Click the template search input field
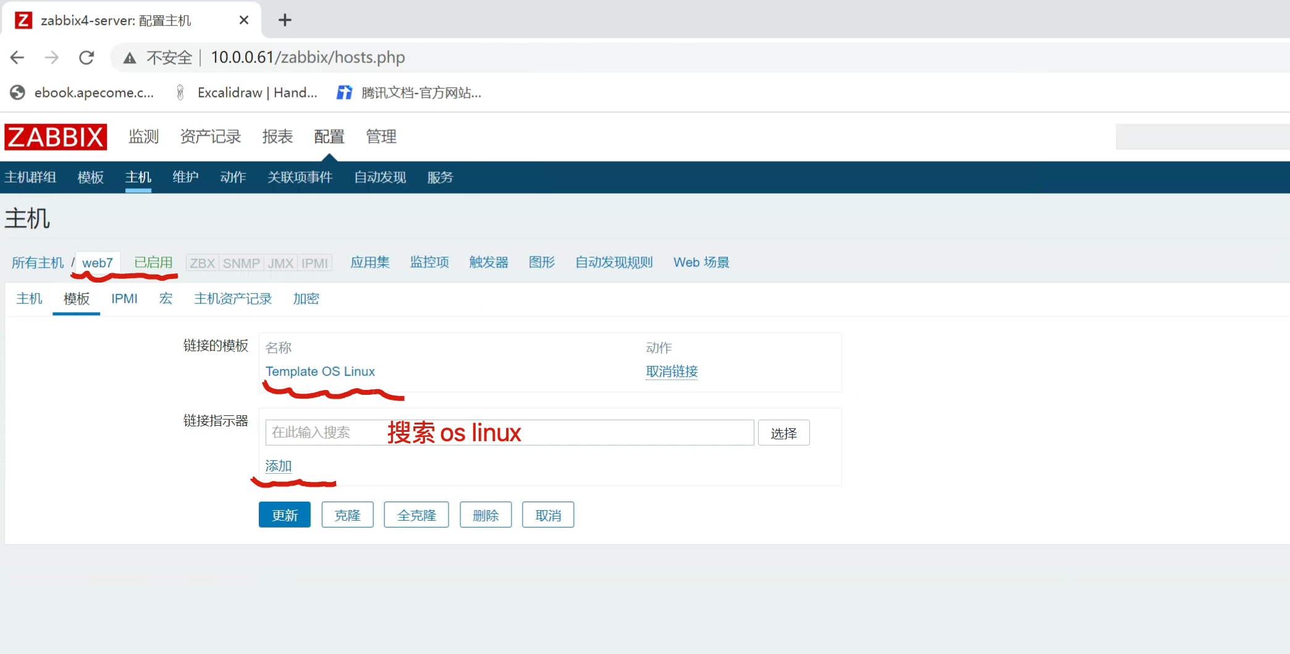1290x654 pixels. [x=509, y=433]
